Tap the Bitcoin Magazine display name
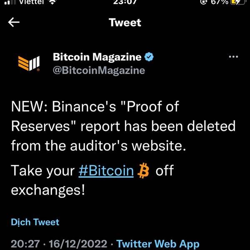Viewport: 250px width, 250px height. coord(97,57)
